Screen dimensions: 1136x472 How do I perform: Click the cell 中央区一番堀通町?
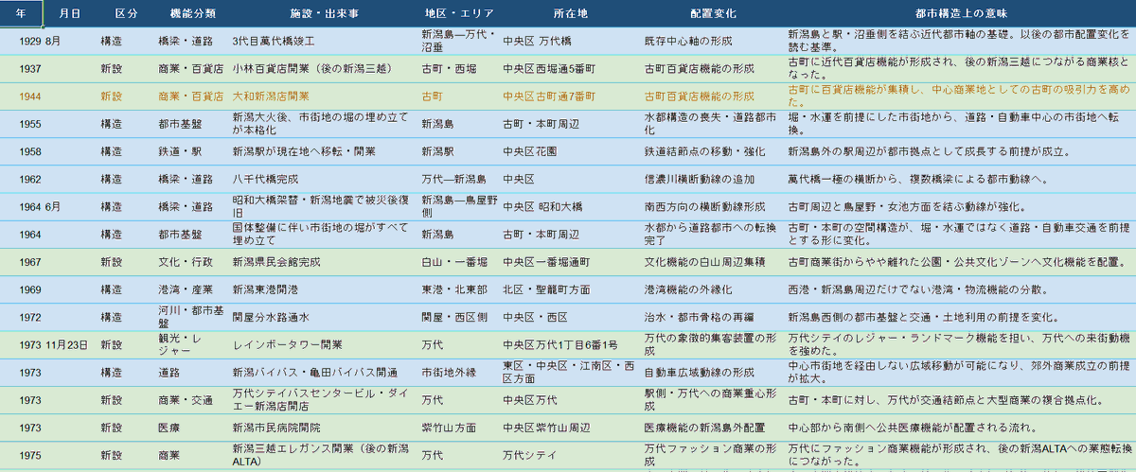click(570, 261)
